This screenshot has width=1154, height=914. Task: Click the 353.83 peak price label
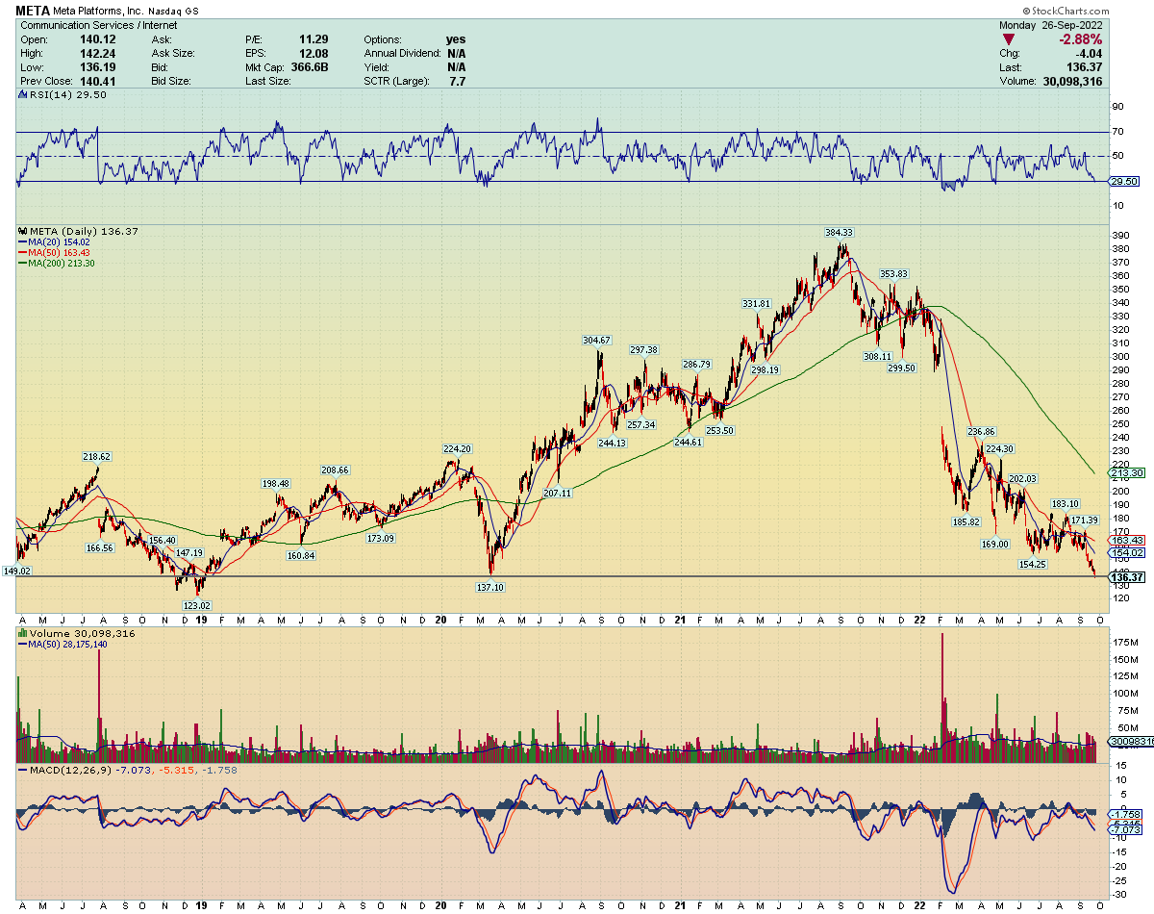click(893, 274)
